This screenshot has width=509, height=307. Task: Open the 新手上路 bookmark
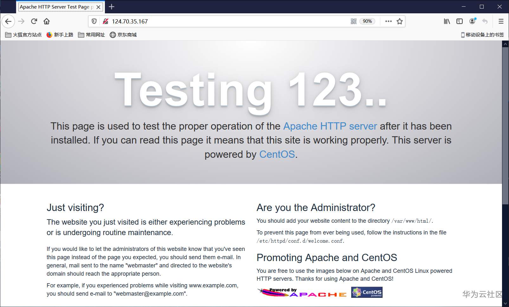click(60, 35)
